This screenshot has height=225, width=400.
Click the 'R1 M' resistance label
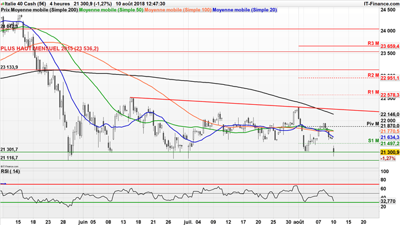click(x=373, y=92)
